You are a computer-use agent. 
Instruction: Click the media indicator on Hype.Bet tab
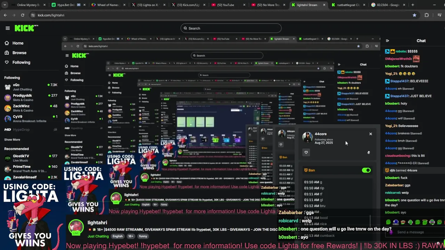pos(79,5)
